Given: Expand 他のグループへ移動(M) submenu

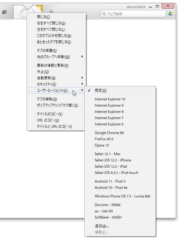Looking at the screenshot, I should click(56, 57).
